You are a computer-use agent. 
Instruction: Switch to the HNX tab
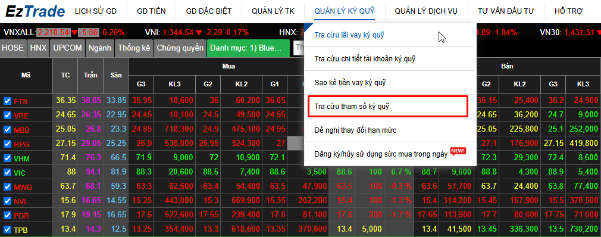pos(38,48)
